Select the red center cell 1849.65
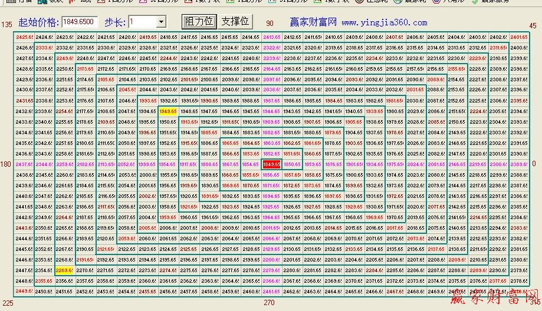Image resolution: width=542 pixels, height=311 pixels. (x=271, y=164)
